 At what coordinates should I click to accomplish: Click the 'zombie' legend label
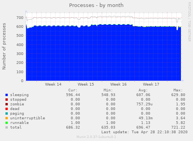(x=17, y=104)
